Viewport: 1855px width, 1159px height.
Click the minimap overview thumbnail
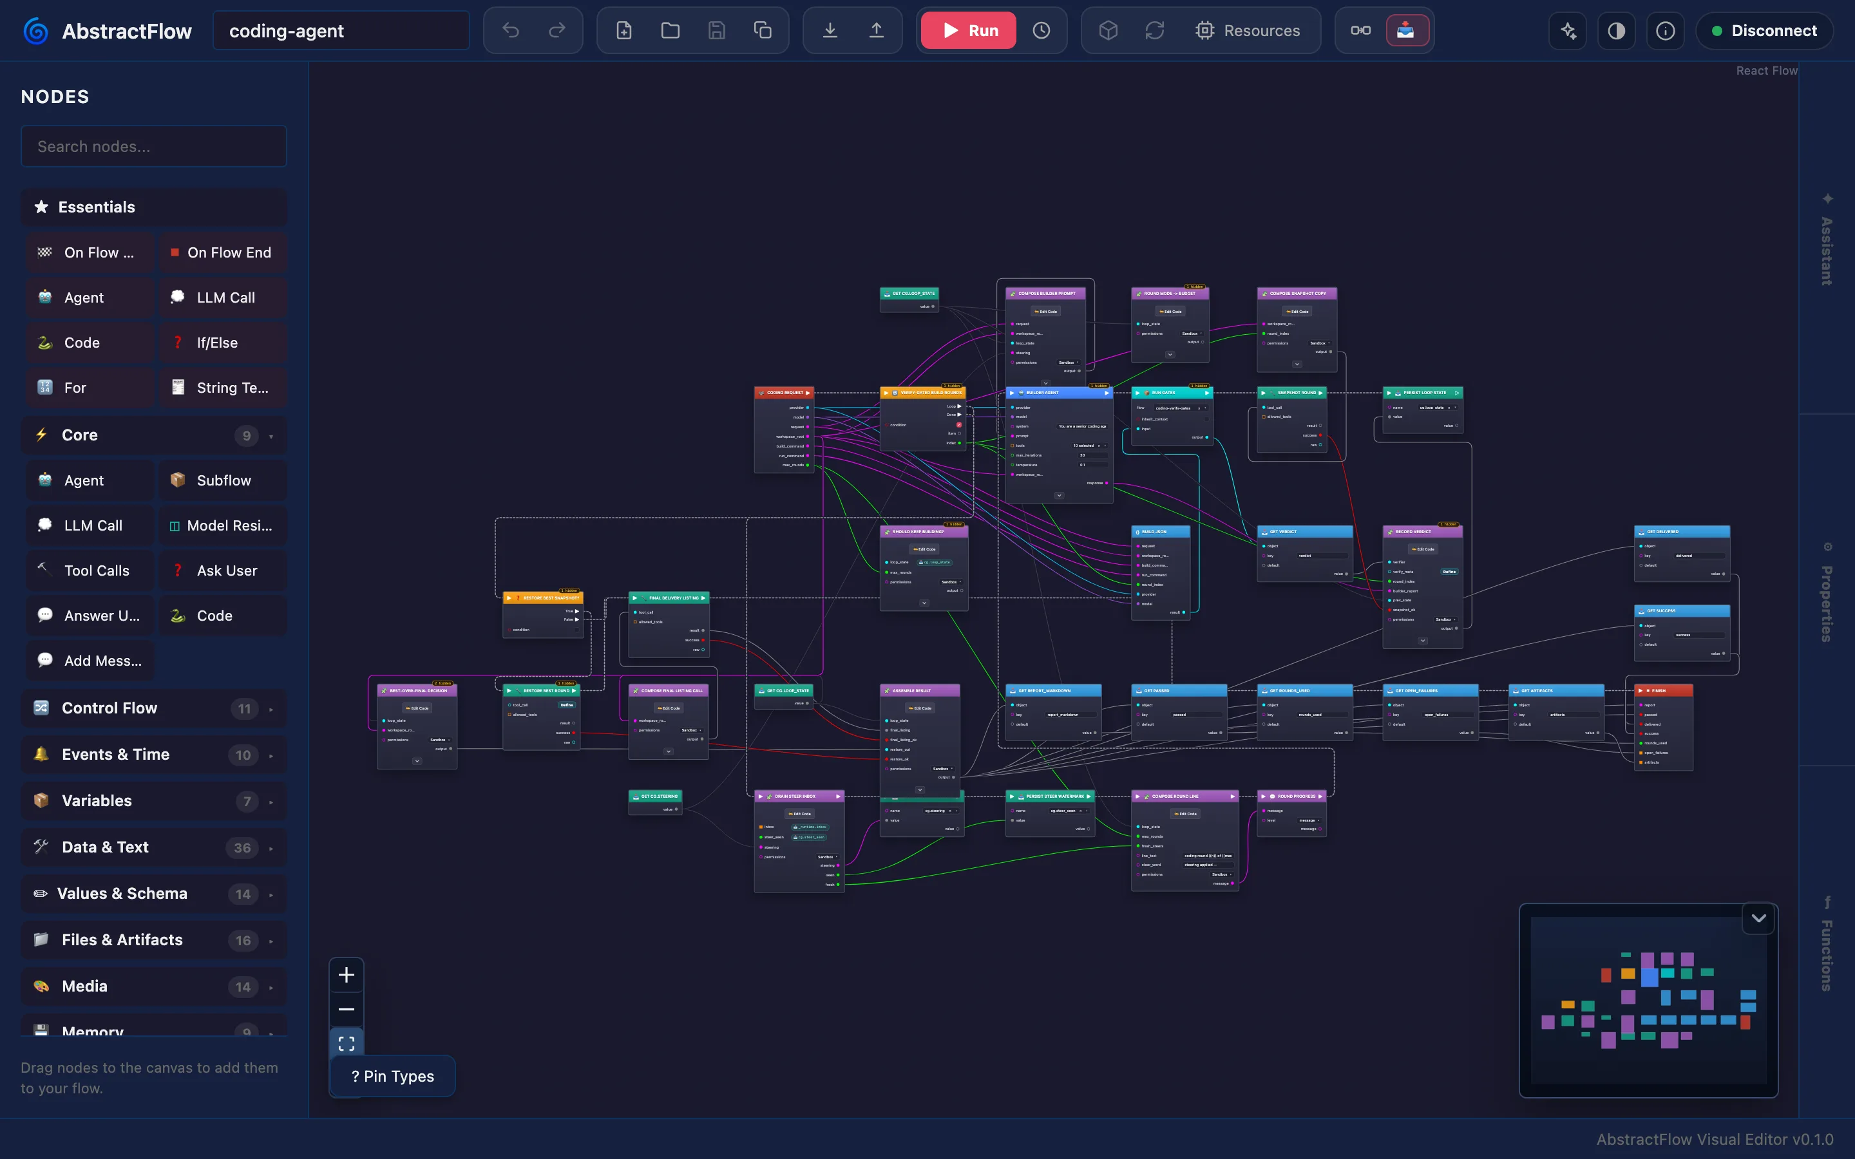click(x=1648, y=1001)
